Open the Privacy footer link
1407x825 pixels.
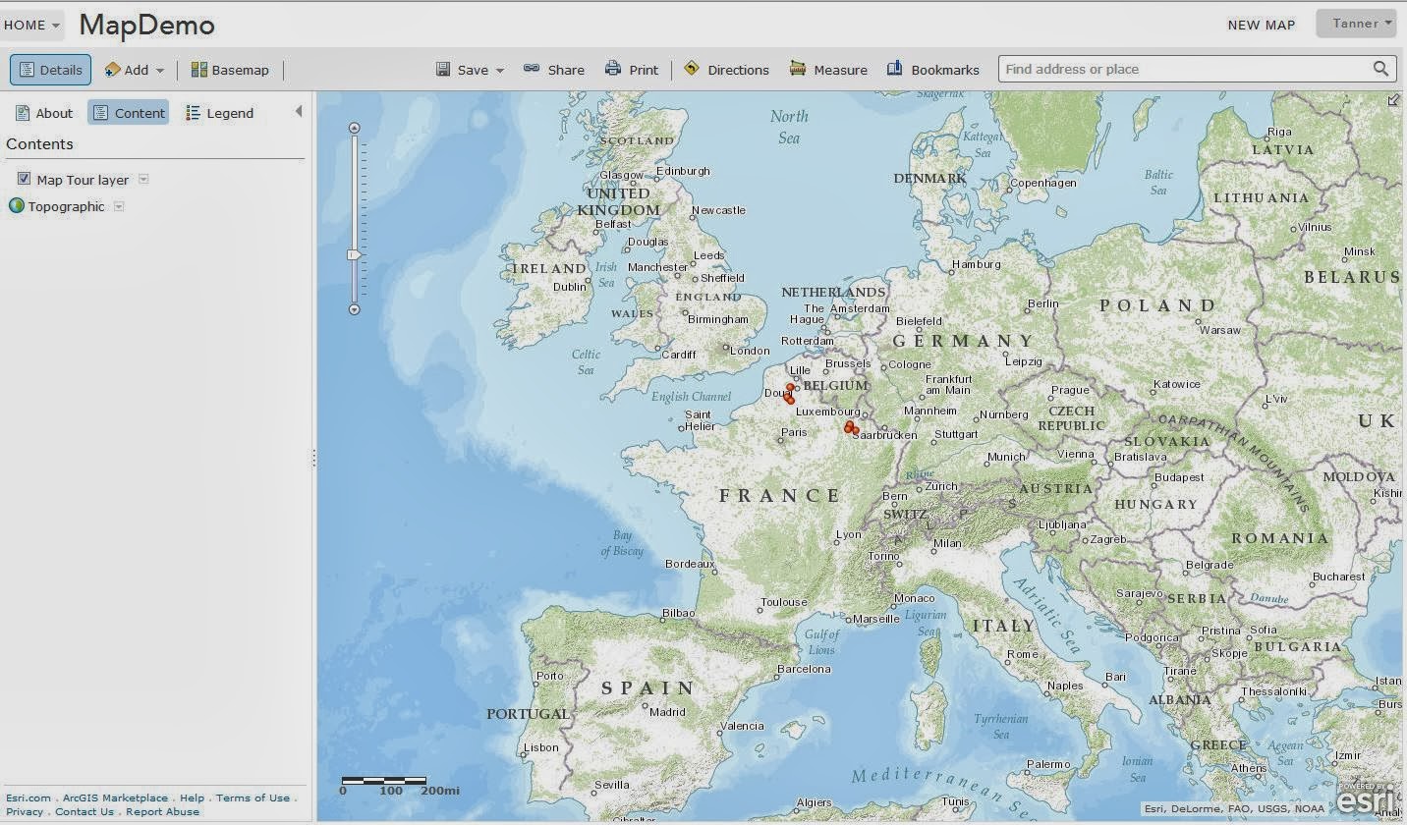pyautogui.click(x=25, y=811)
